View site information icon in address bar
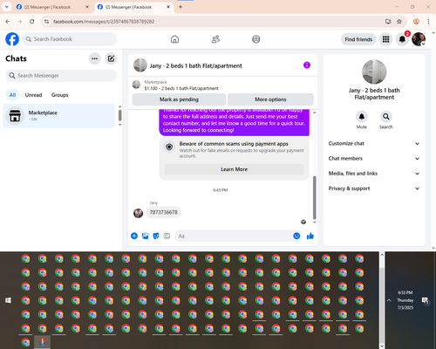Viewport: 436px width, 349px height. click(x=46, y=21)
